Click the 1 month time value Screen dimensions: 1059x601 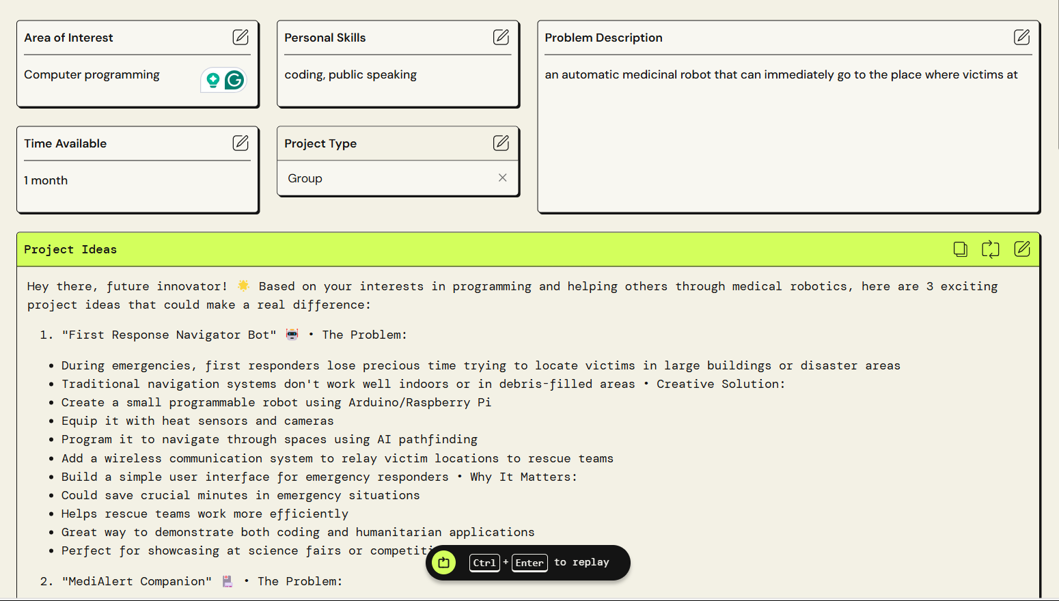[x=46, y=180]
